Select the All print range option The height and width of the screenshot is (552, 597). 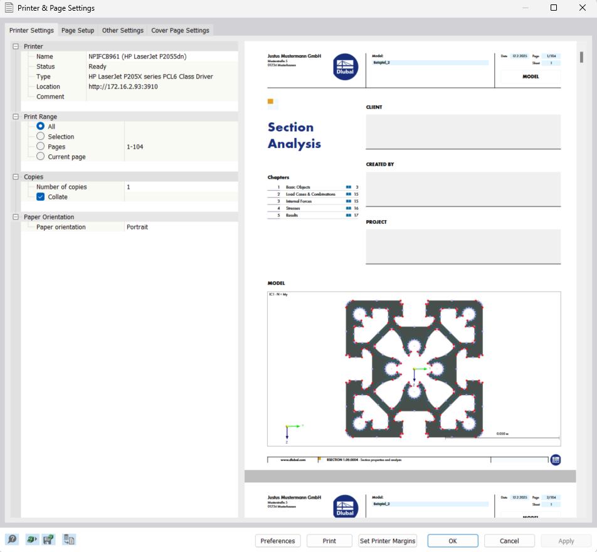[40, 126]
